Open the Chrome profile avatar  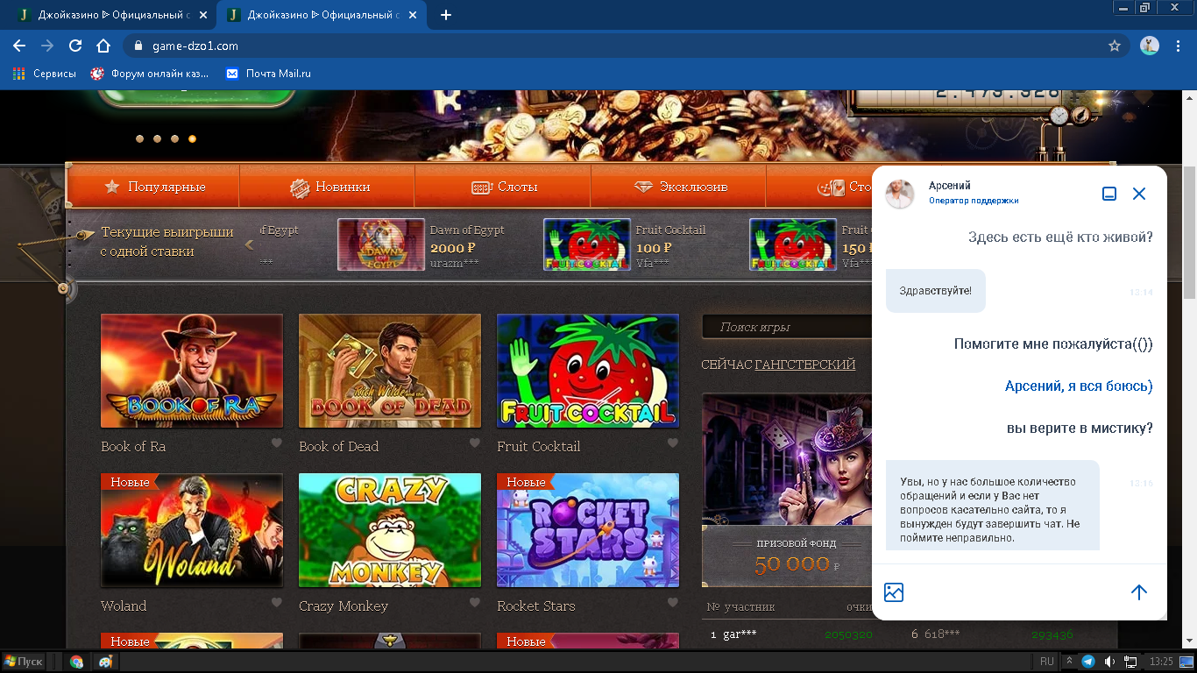click(1150, 46)
